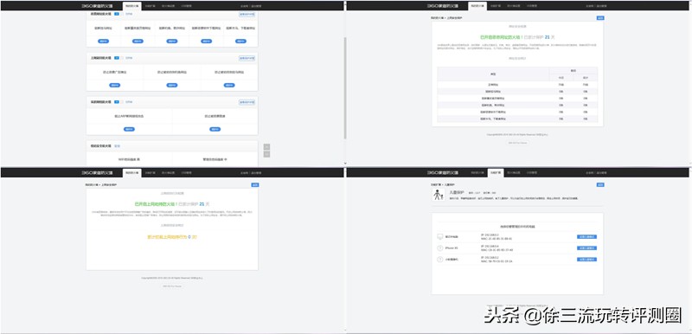Click the breadcrumb link in the hijack firewall window
The height and width of the screenshot is (334, 692).
[x=92, y=185]
